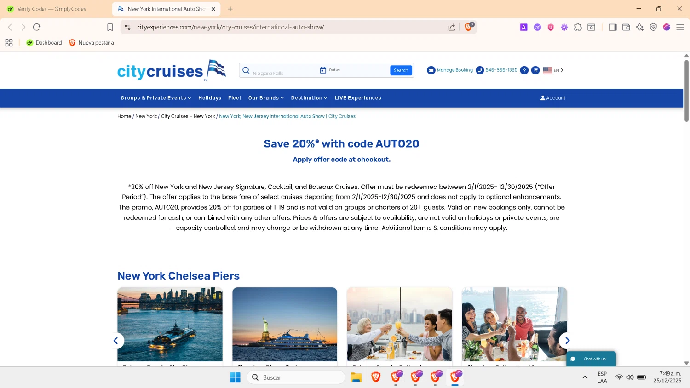Expand Groups & Private Events menu
Image resolution: width=690 pixels, height=388 pixels.
156,98
